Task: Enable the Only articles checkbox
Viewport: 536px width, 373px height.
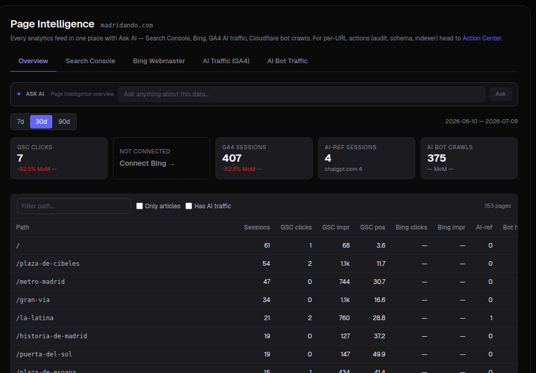Action: pos(139,206)
